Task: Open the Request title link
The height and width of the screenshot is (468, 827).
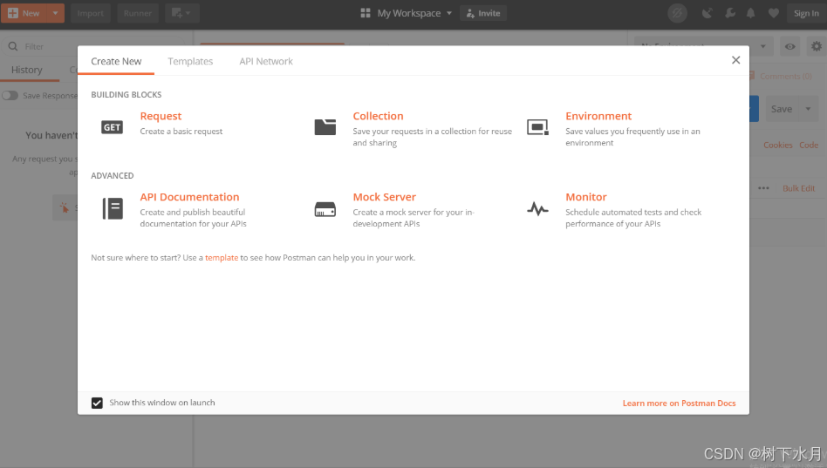Action: click(x=161, y=116)
